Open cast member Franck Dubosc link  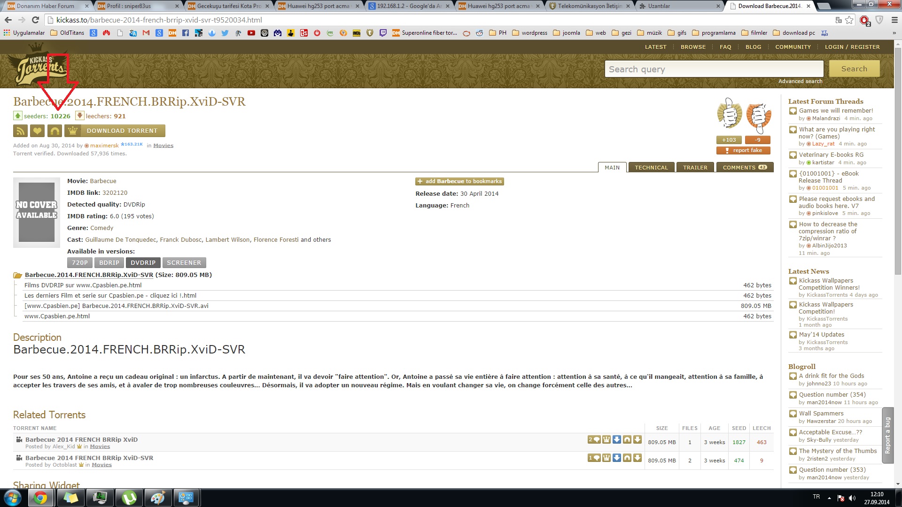[181, 240]
